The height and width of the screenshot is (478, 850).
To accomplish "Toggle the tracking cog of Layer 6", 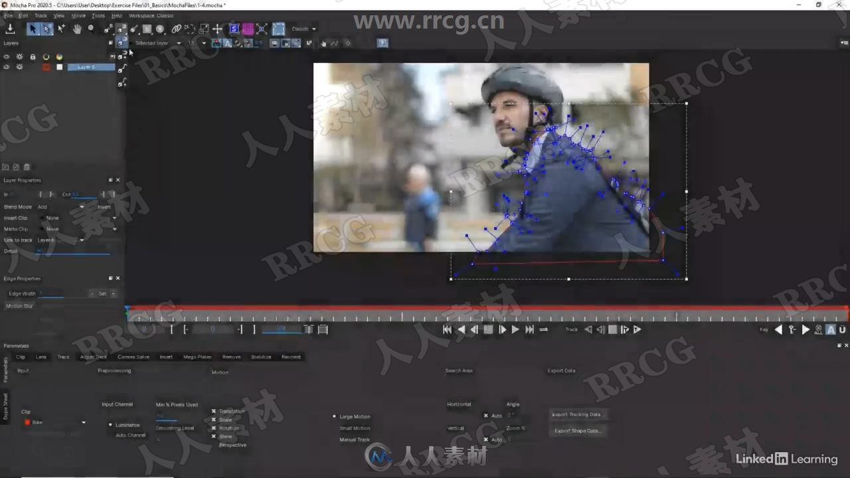I will pyautogui.click(x=19, y=67).
